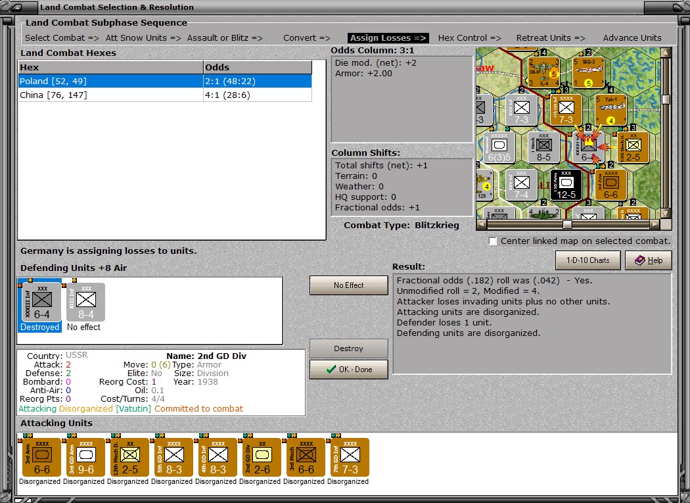Screen dimensions: 690x503
Task: Click the Help book icon
Action: 639,260
